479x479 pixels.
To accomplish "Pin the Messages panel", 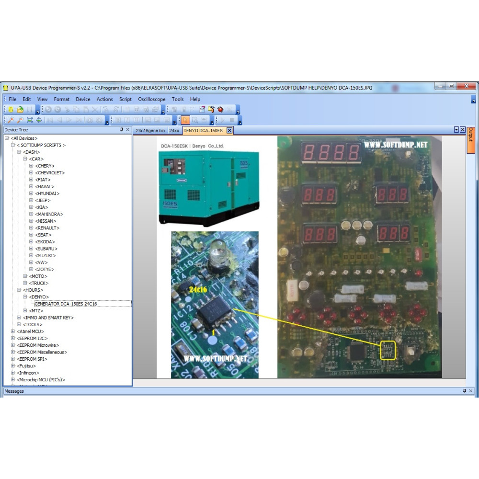I will point(464,391).
